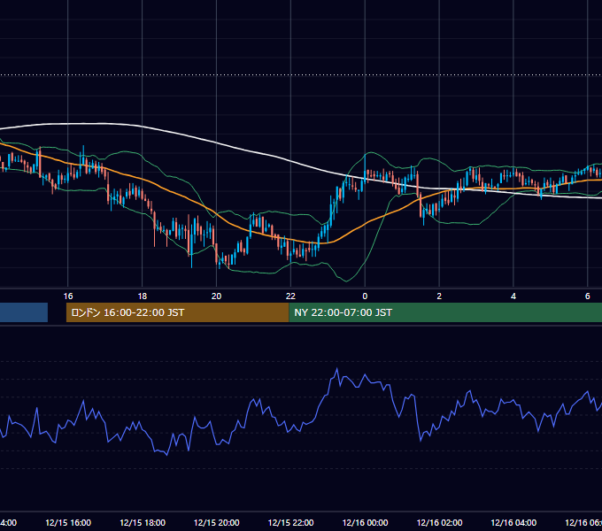Image resolution: width=602 pixels, height=531 pixels.
Task: Click the blue session bar left of ロンドン
Action: click(x=24, y=312)
